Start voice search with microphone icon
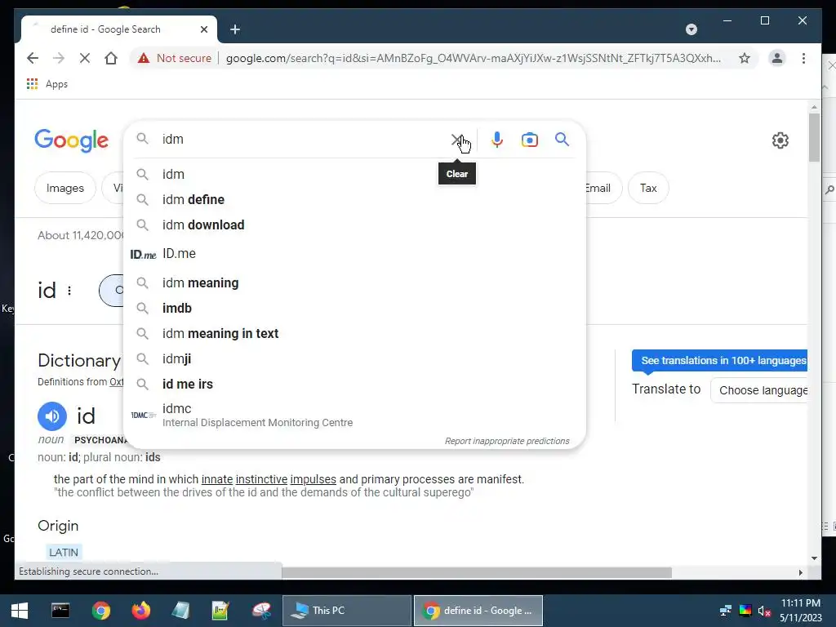This screenshot has height=627, width=836. coord(497,140)
